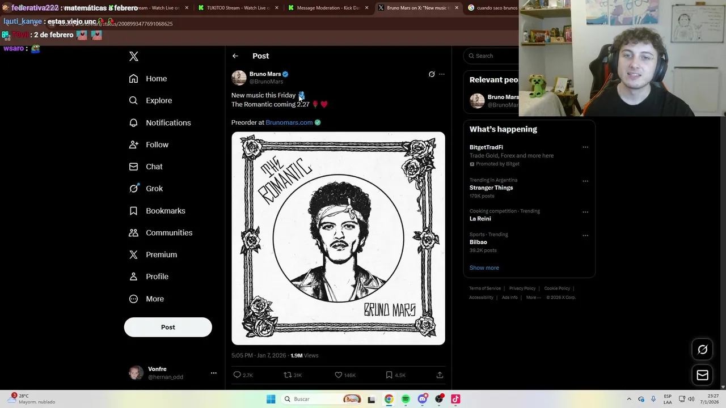The image size is (726, 408).
Task: Click the Grok explain icon on post
Action: coord(432,74)
